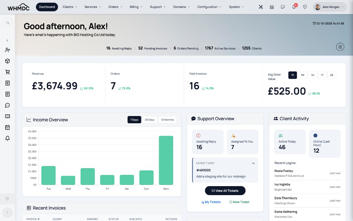This screenshot has height=221, width=353.
Task: Click the Tue bar in income chart
Action: click(48, 175)
